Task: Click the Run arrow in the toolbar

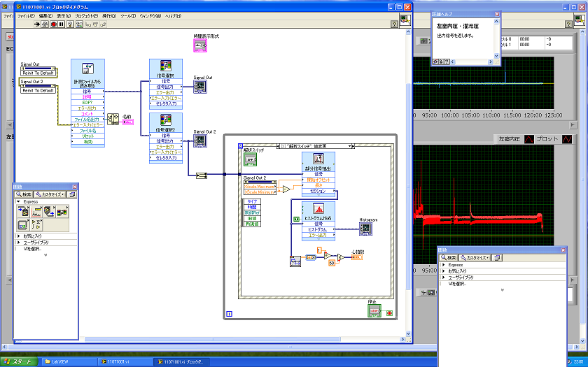Action: click(x=36, y=23)
